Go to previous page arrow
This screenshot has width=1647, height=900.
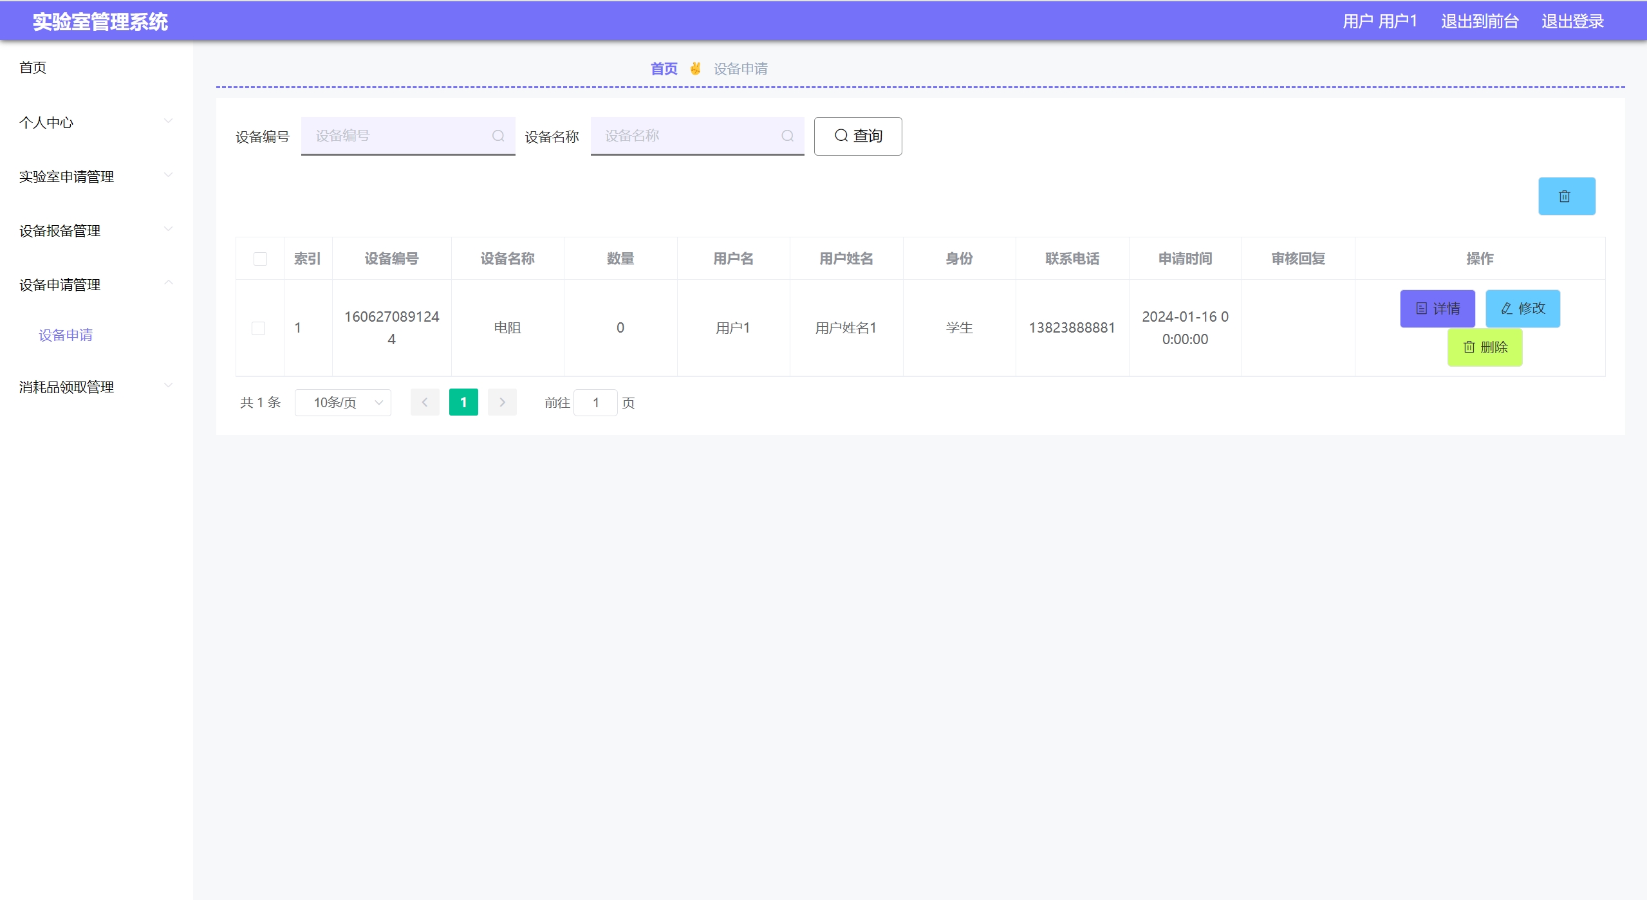pyautogui.click(x=425, y=402)
